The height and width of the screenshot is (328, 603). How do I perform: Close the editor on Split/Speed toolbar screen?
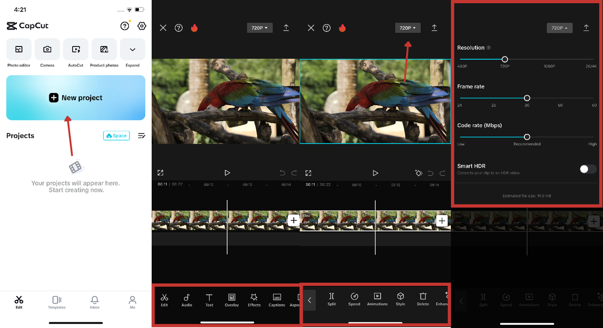click(311, 28)
